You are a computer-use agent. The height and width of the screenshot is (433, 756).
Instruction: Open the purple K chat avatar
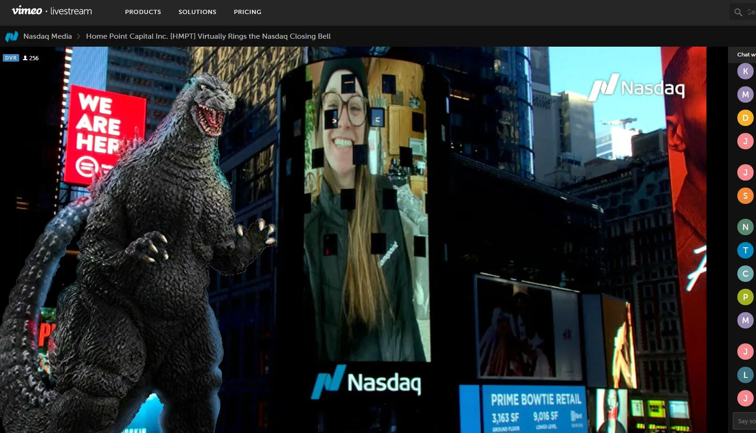pyautogui.click(x=745, y=71)
